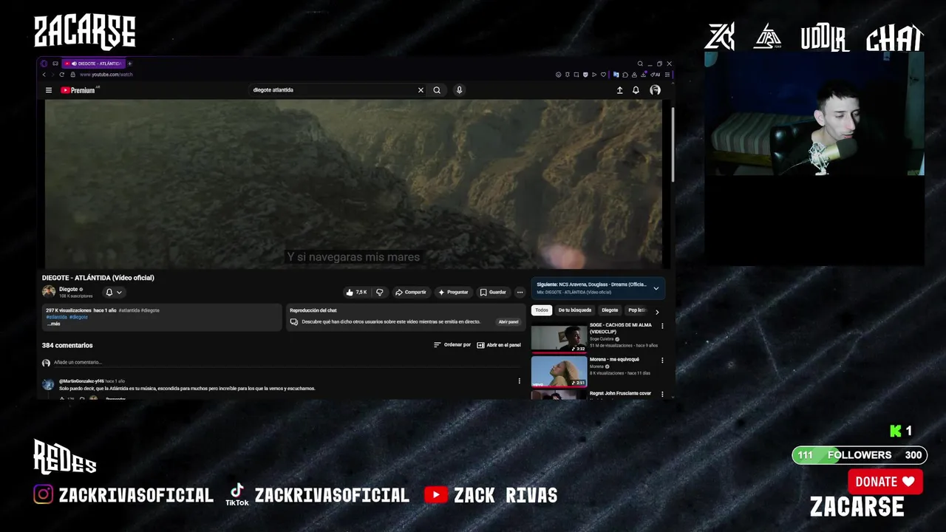Expand the description with ...más
The image size is (946, 532).
pos(54,324)
